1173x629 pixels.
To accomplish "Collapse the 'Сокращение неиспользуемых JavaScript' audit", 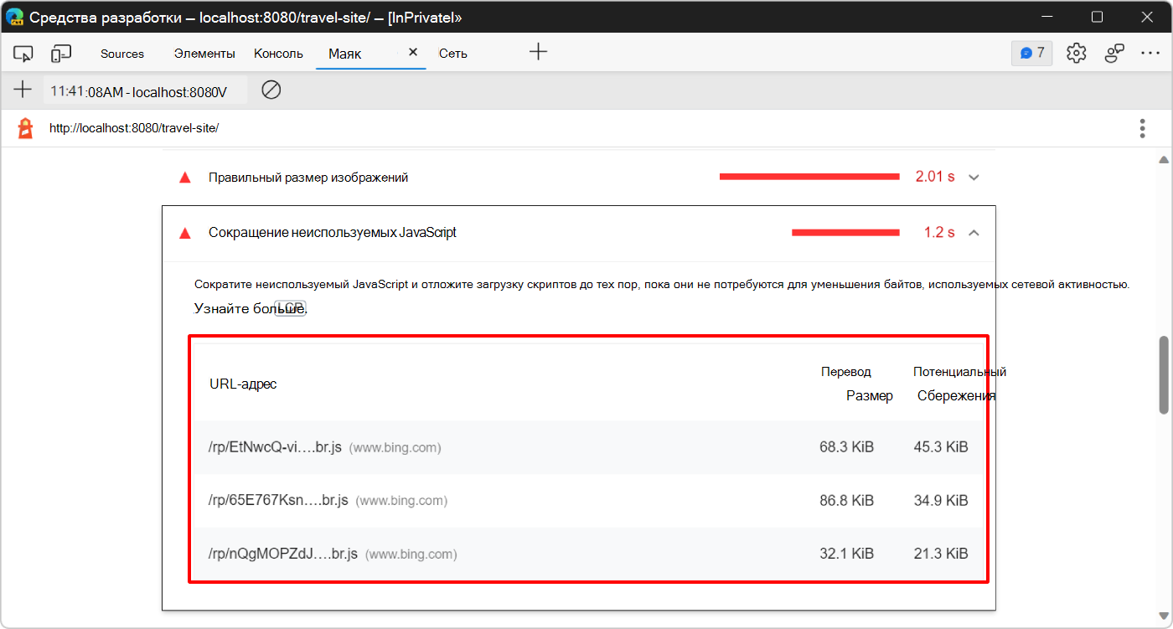I will (x=974, y=233).
